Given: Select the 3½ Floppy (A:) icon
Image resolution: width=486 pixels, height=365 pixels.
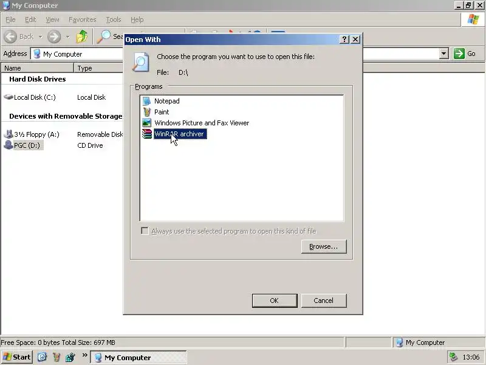Looking at the screenshot, I should click(9, 134).
